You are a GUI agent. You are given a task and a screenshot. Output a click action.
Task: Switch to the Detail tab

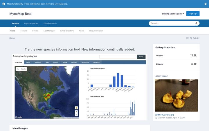(x=28, y=62)
